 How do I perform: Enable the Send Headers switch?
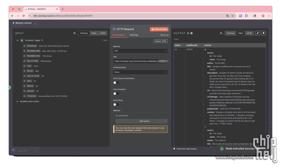(116, 94)
